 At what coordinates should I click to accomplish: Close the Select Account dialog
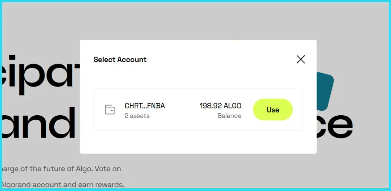click(x=301, y=59)
